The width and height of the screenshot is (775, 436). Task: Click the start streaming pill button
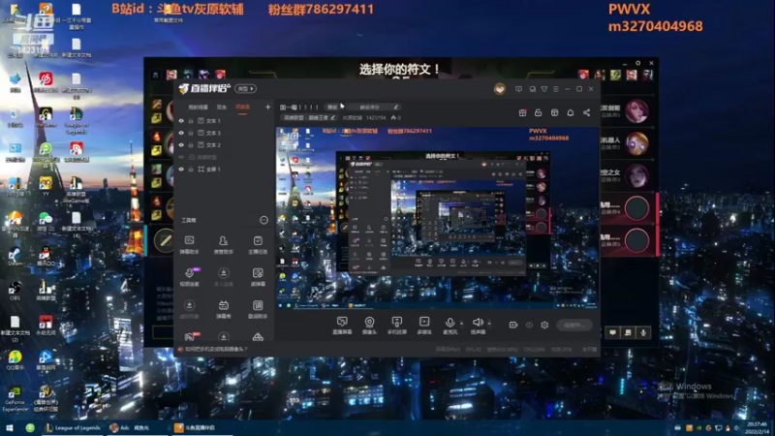point(573,325)
